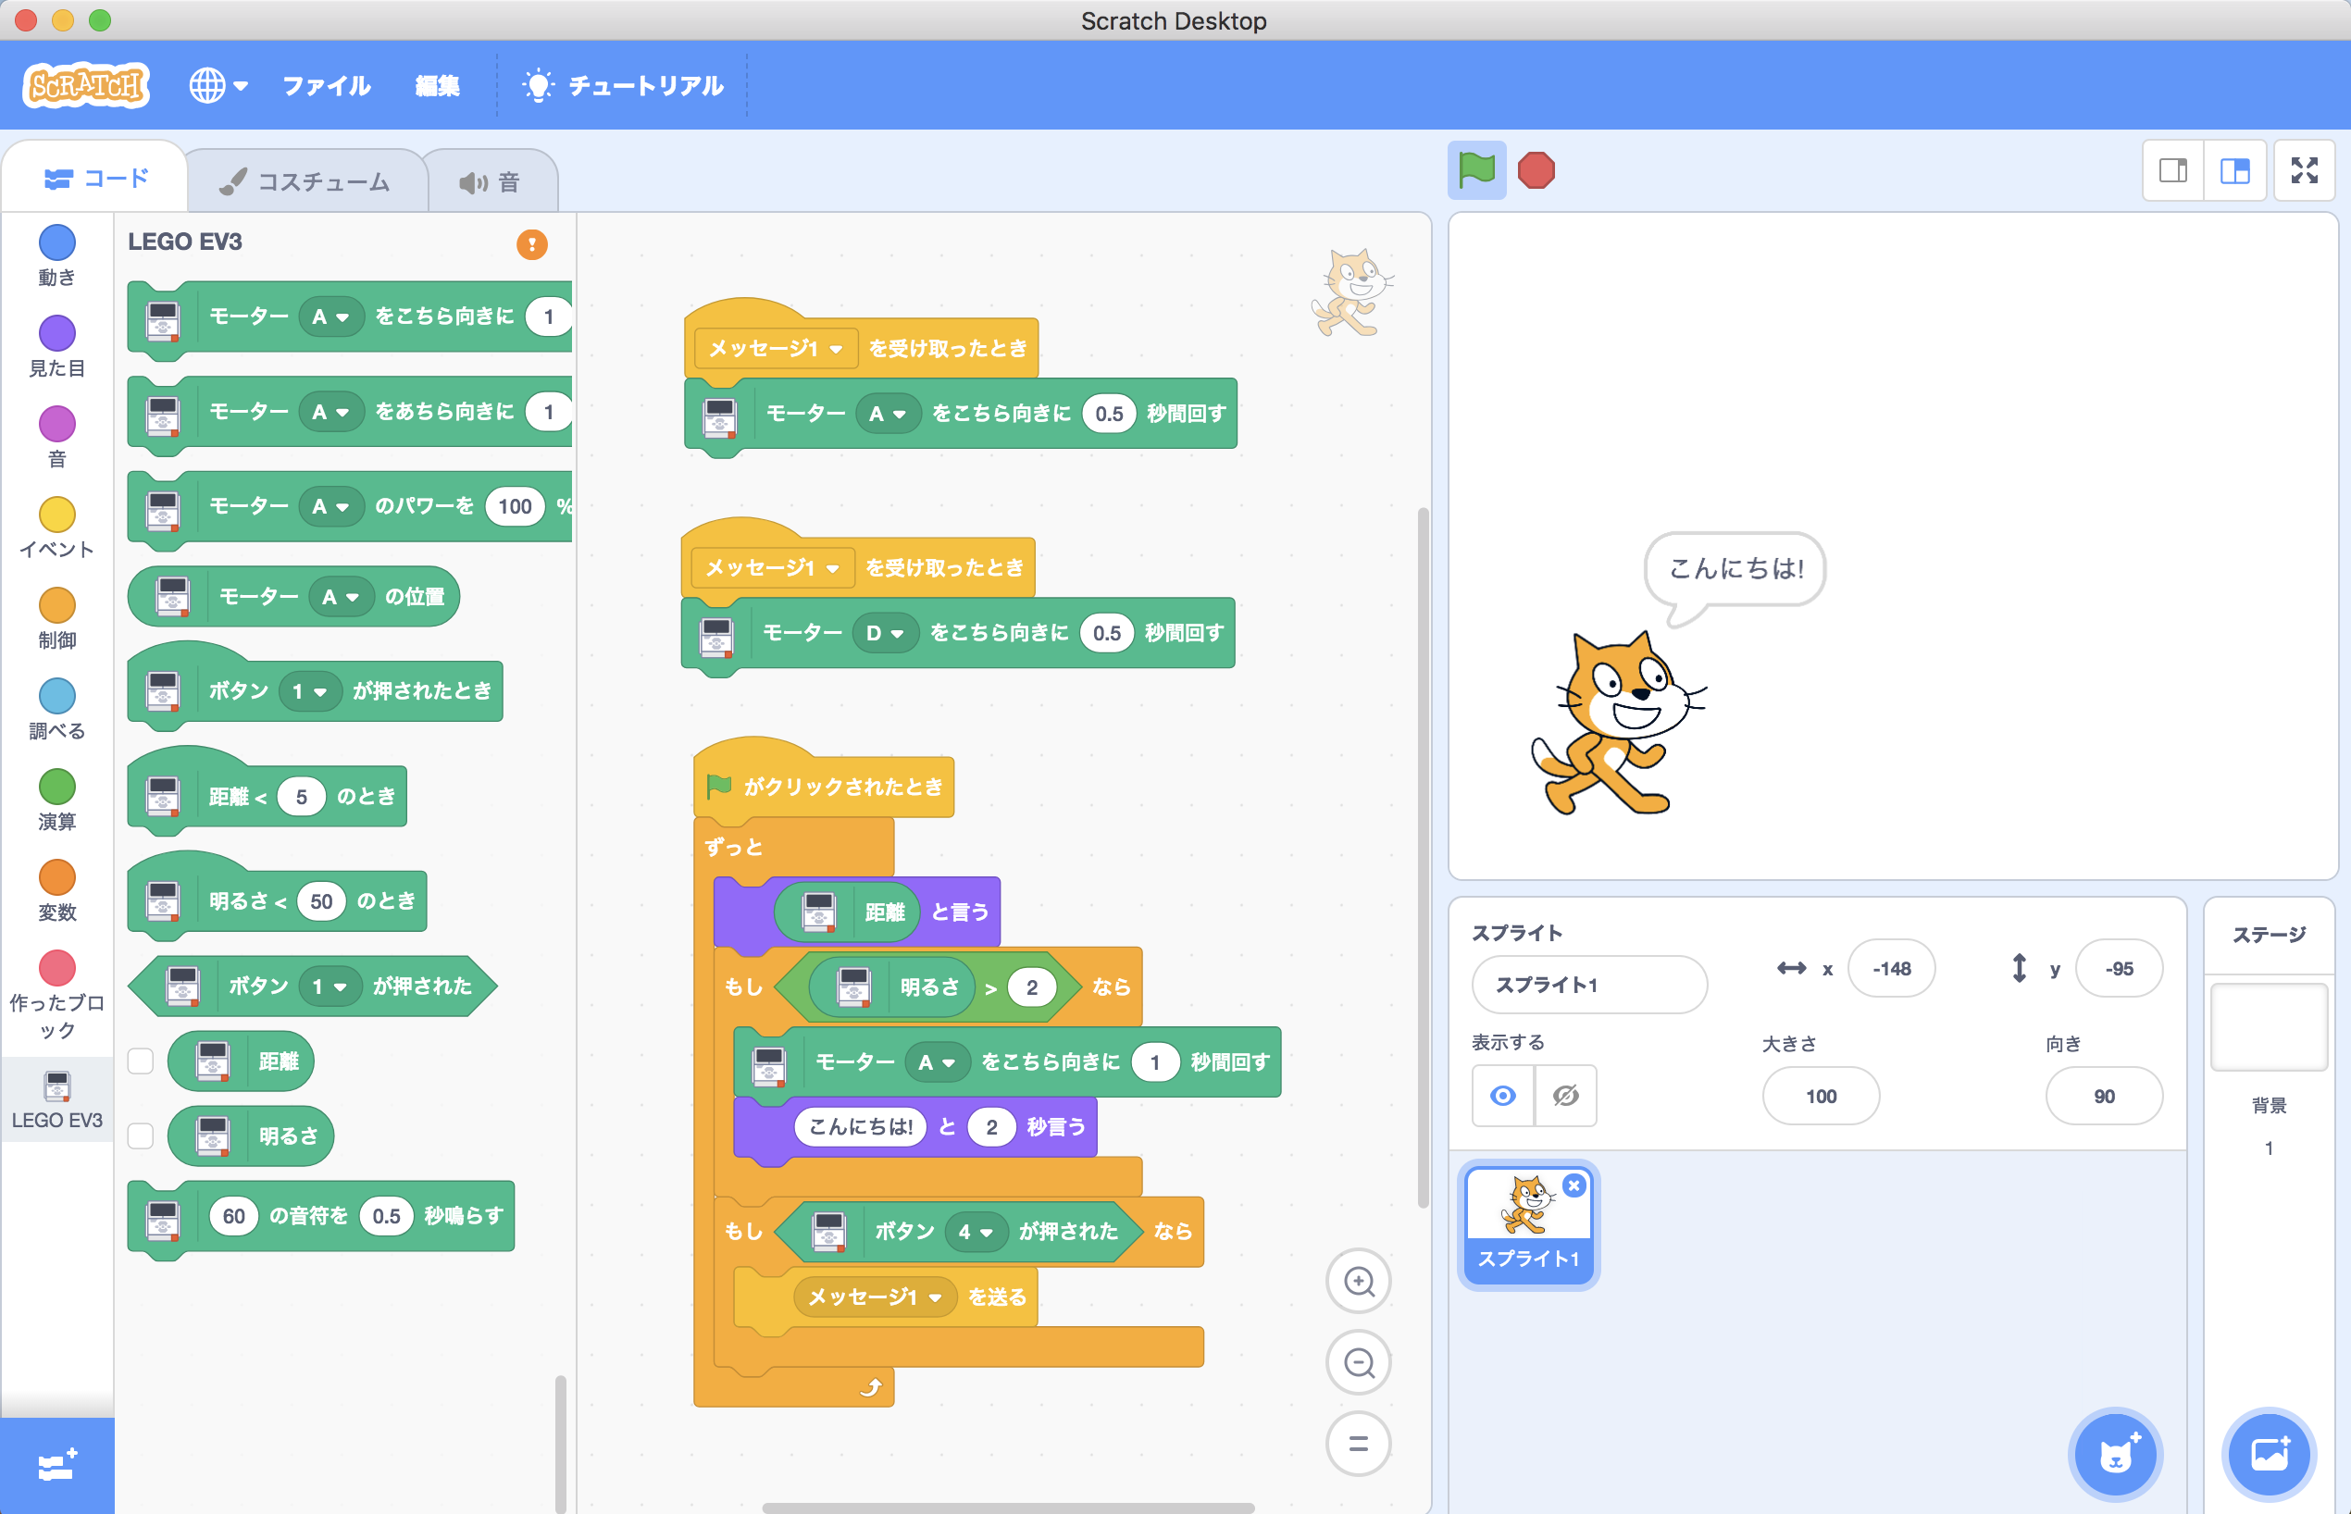
Task: Switch to large stage layout
Action: pos(2235,170)
